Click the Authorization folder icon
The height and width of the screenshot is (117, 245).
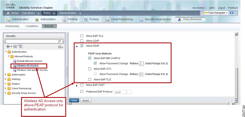[9, 75]
